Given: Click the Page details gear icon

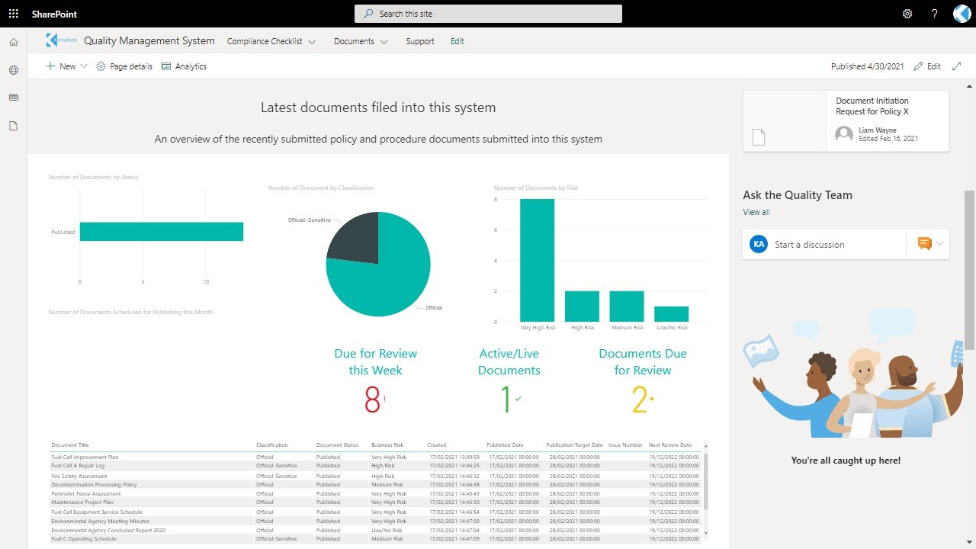Looking at the screenshot, I should click(x=101, y=66).
